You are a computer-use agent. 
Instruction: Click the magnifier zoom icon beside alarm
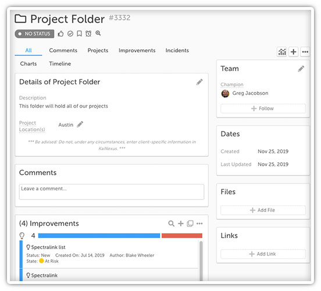98,33
